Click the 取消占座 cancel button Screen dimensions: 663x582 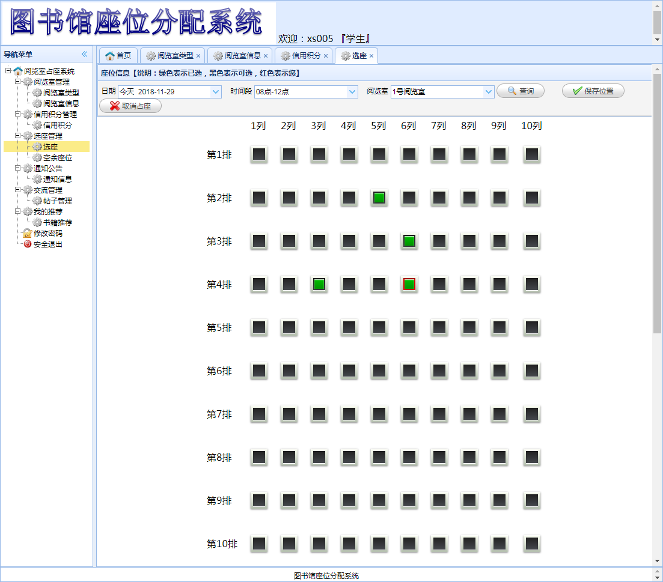tap(130, 106)
